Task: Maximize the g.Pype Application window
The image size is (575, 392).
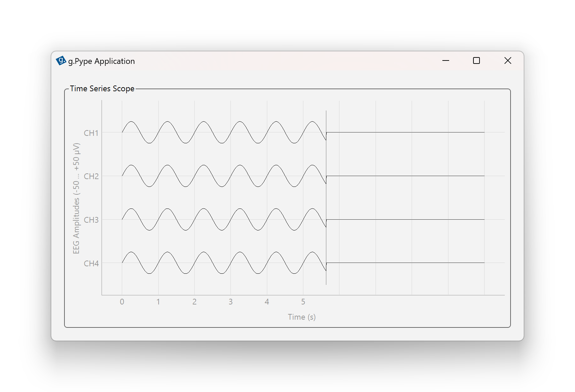Action: 476,61
